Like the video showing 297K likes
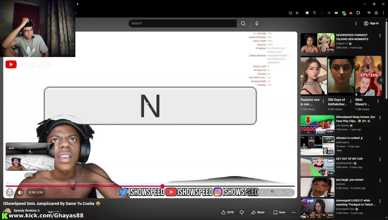 227,212
